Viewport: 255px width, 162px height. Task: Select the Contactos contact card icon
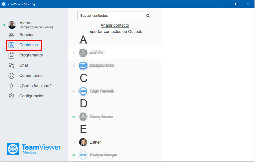click(x=11, y=45)
